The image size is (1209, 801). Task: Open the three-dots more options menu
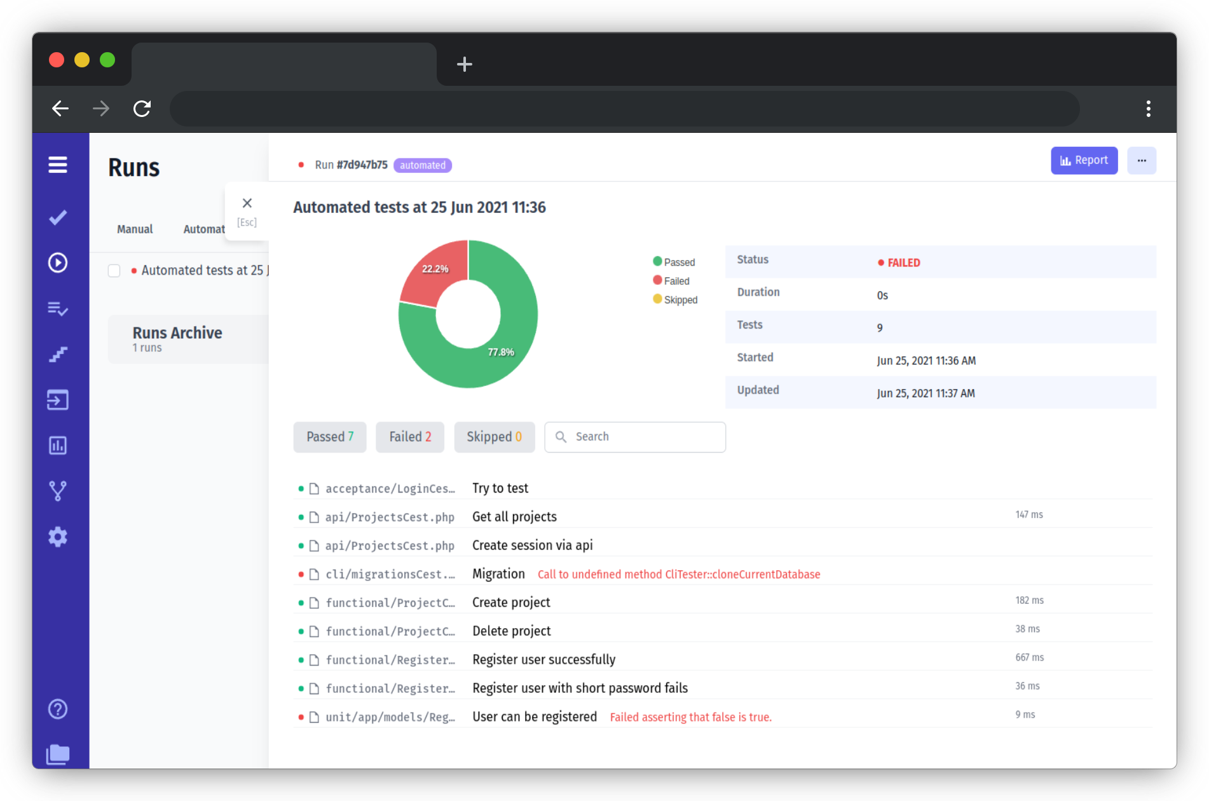(1142, 161)
